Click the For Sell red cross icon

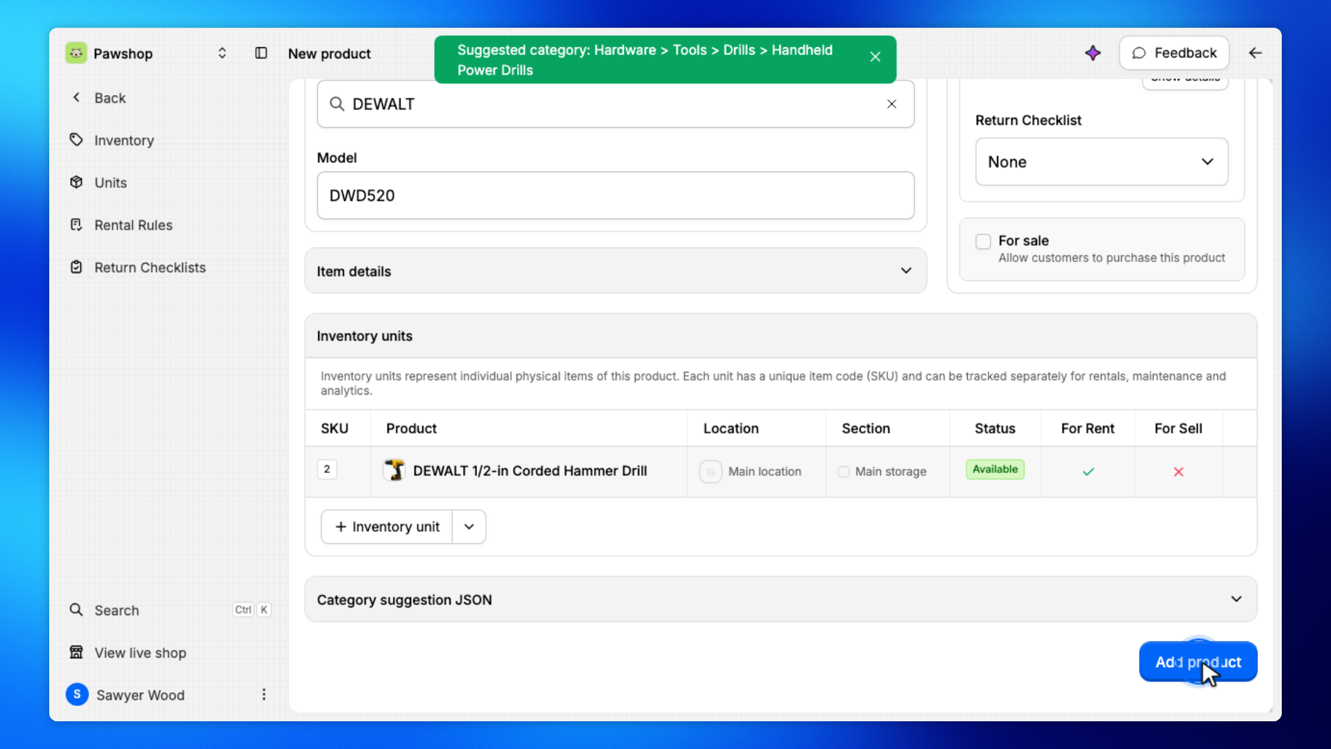point(1178,472)
